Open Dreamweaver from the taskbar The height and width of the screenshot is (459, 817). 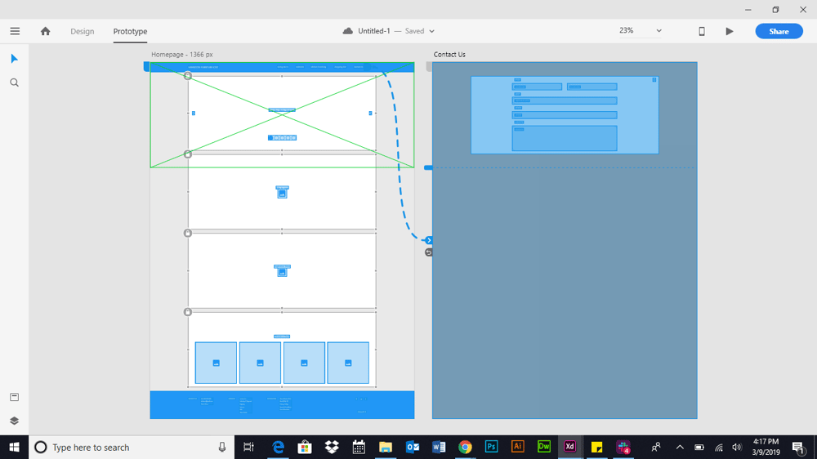544,447
